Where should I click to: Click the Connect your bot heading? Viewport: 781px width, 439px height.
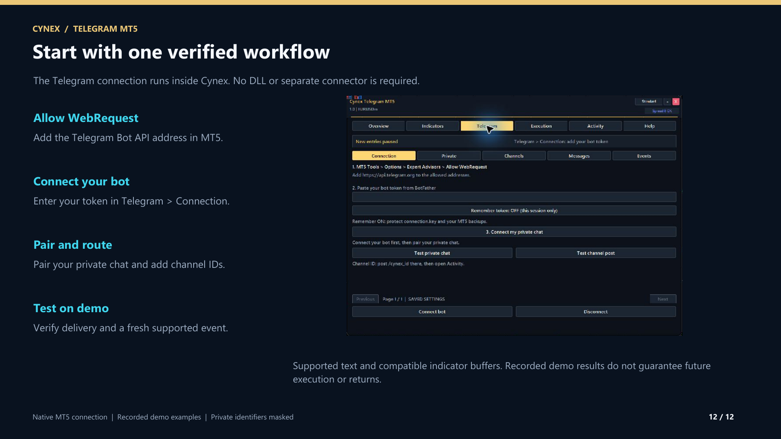[x=81, y=181]
